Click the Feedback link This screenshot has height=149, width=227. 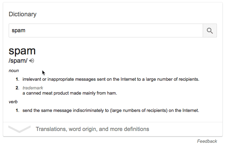click(x=207, y=141)
